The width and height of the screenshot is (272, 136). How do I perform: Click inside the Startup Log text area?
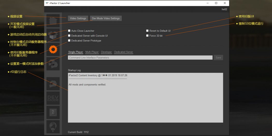click(145, 98)
